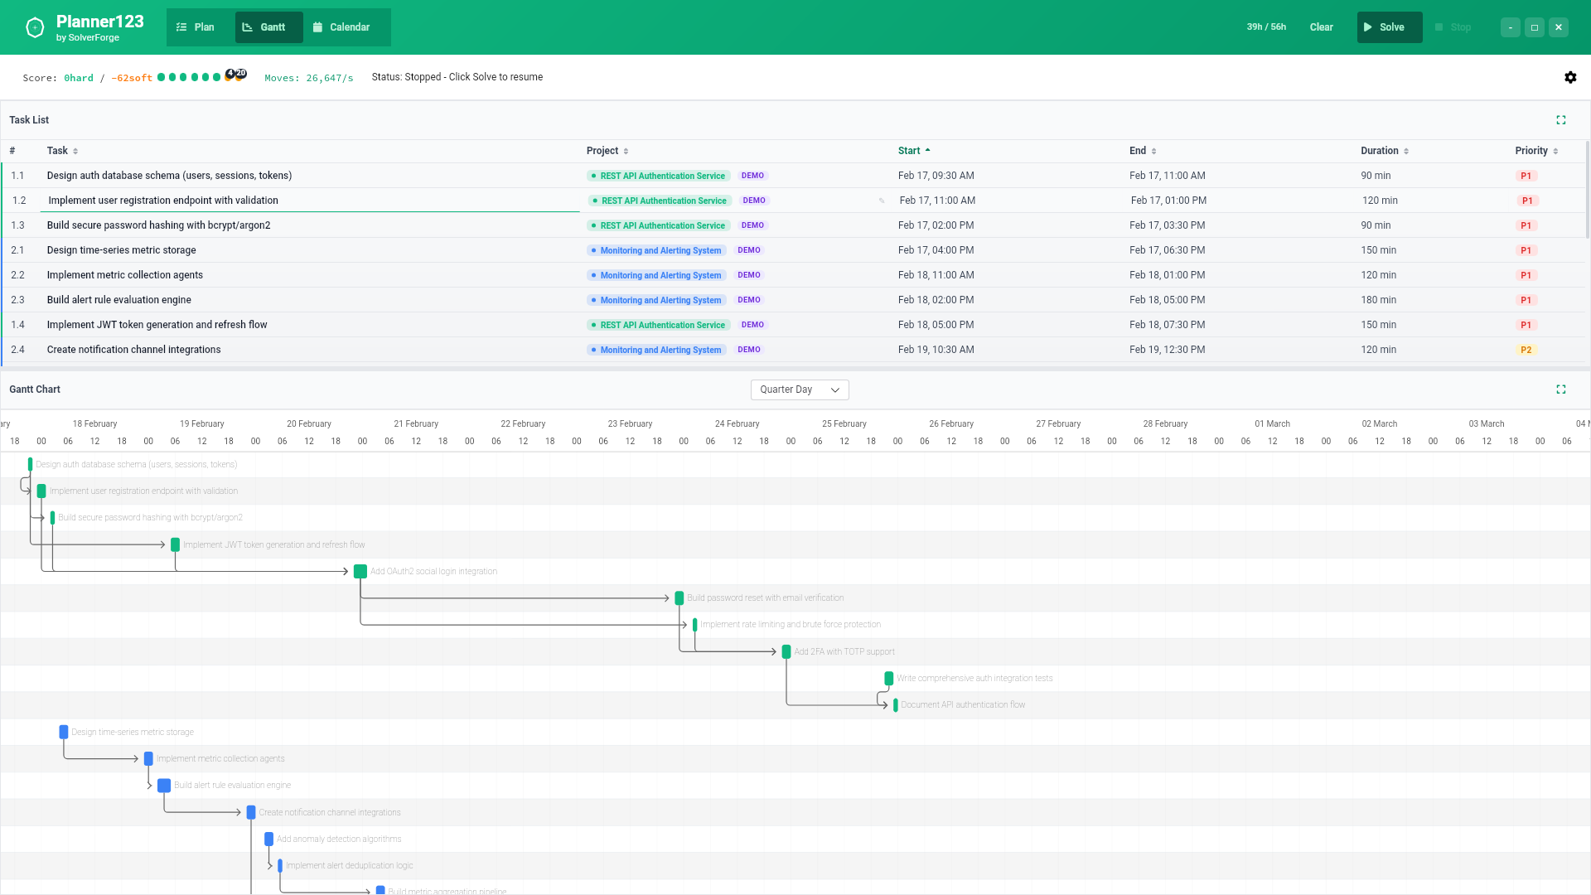
Task: Open the Planner123 app logo icon
Action: point(33,27)
